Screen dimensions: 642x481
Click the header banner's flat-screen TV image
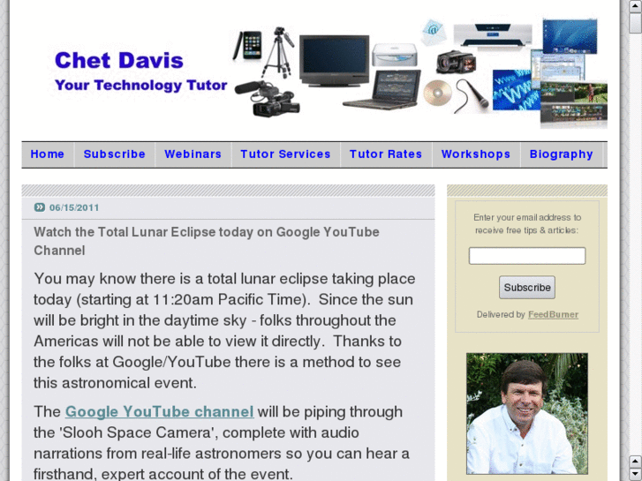[x=334, y=61]
